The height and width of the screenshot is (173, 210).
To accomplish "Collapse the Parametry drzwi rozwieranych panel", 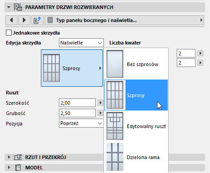I will [x=9, y=7].
